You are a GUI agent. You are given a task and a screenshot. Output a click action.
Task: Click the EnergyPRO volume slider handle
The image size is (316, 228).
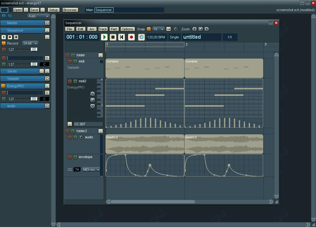[x=34, y=99]
